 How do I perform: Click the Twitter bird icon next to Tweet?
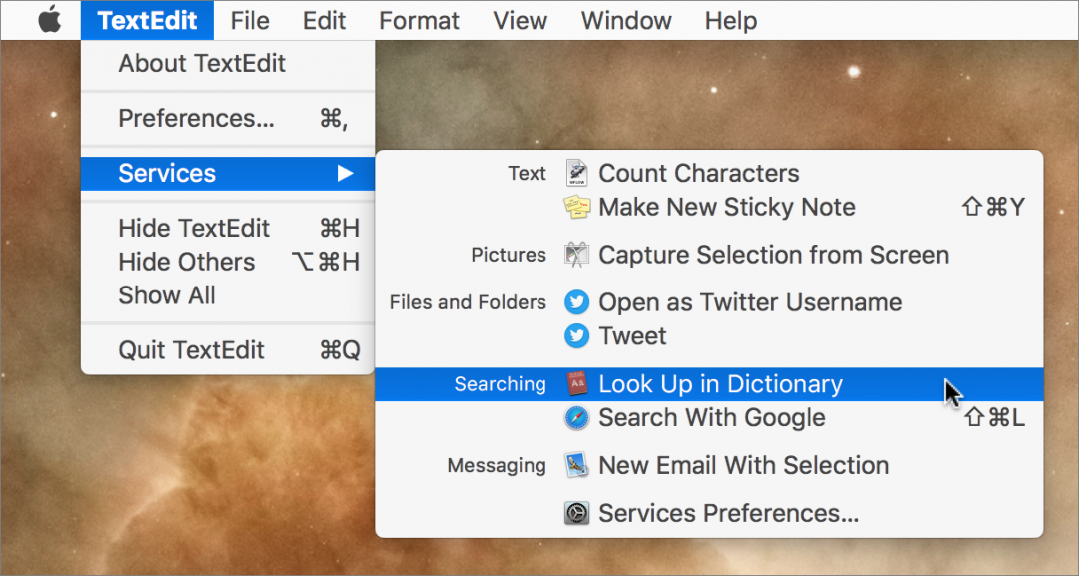click(x=575, y=336)
